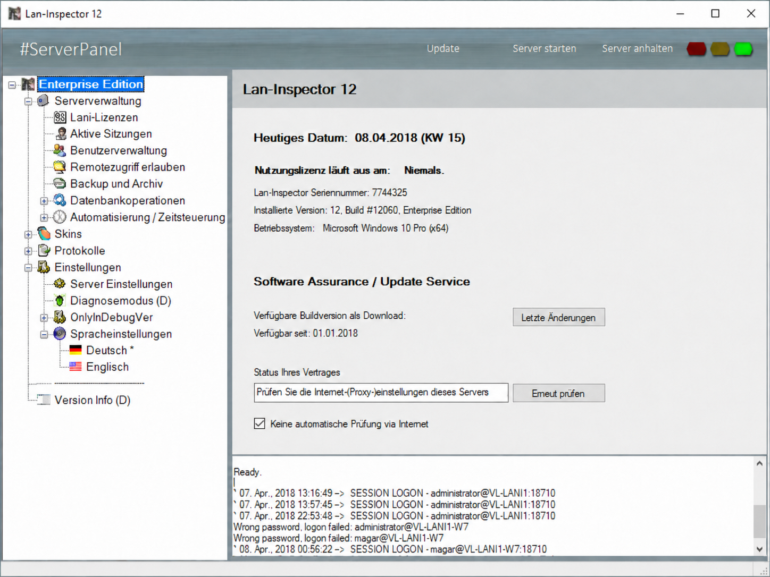Screen dimensions: 770x577
Task: Click the Spracheinstellungen icon
Action: pyautogui.click(x=60, y=334)
